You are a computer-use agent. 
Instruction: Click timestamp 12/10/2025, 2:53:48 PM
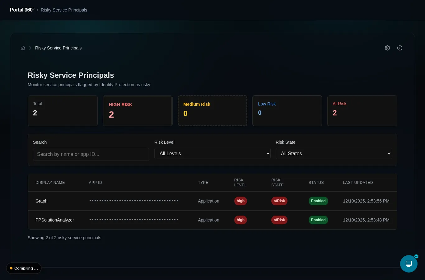coord(366,220)
